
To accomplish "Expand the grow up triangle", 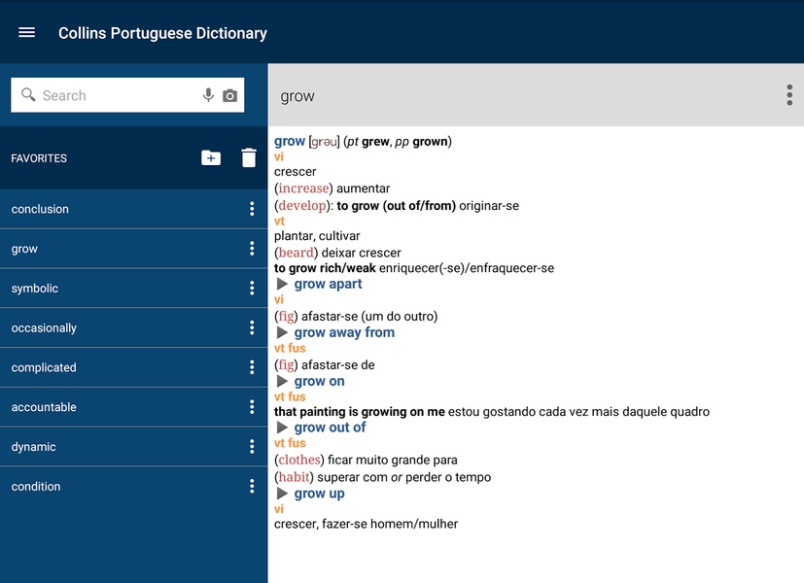I will 282,494.
